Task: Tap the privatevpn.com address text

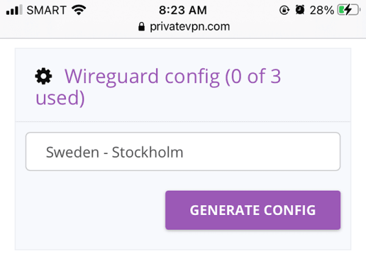Action: (189, 27)
